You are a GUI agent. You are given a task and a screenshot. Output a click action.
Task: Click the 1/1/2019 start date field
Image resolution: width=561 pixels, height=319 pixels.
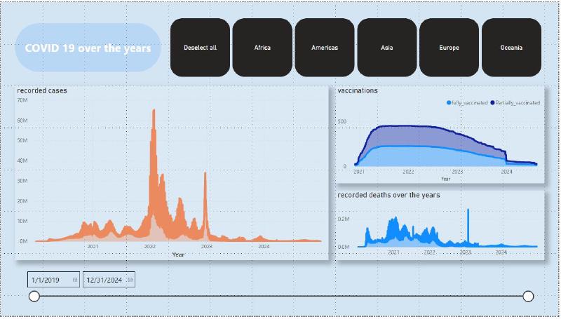pos(48,280)
